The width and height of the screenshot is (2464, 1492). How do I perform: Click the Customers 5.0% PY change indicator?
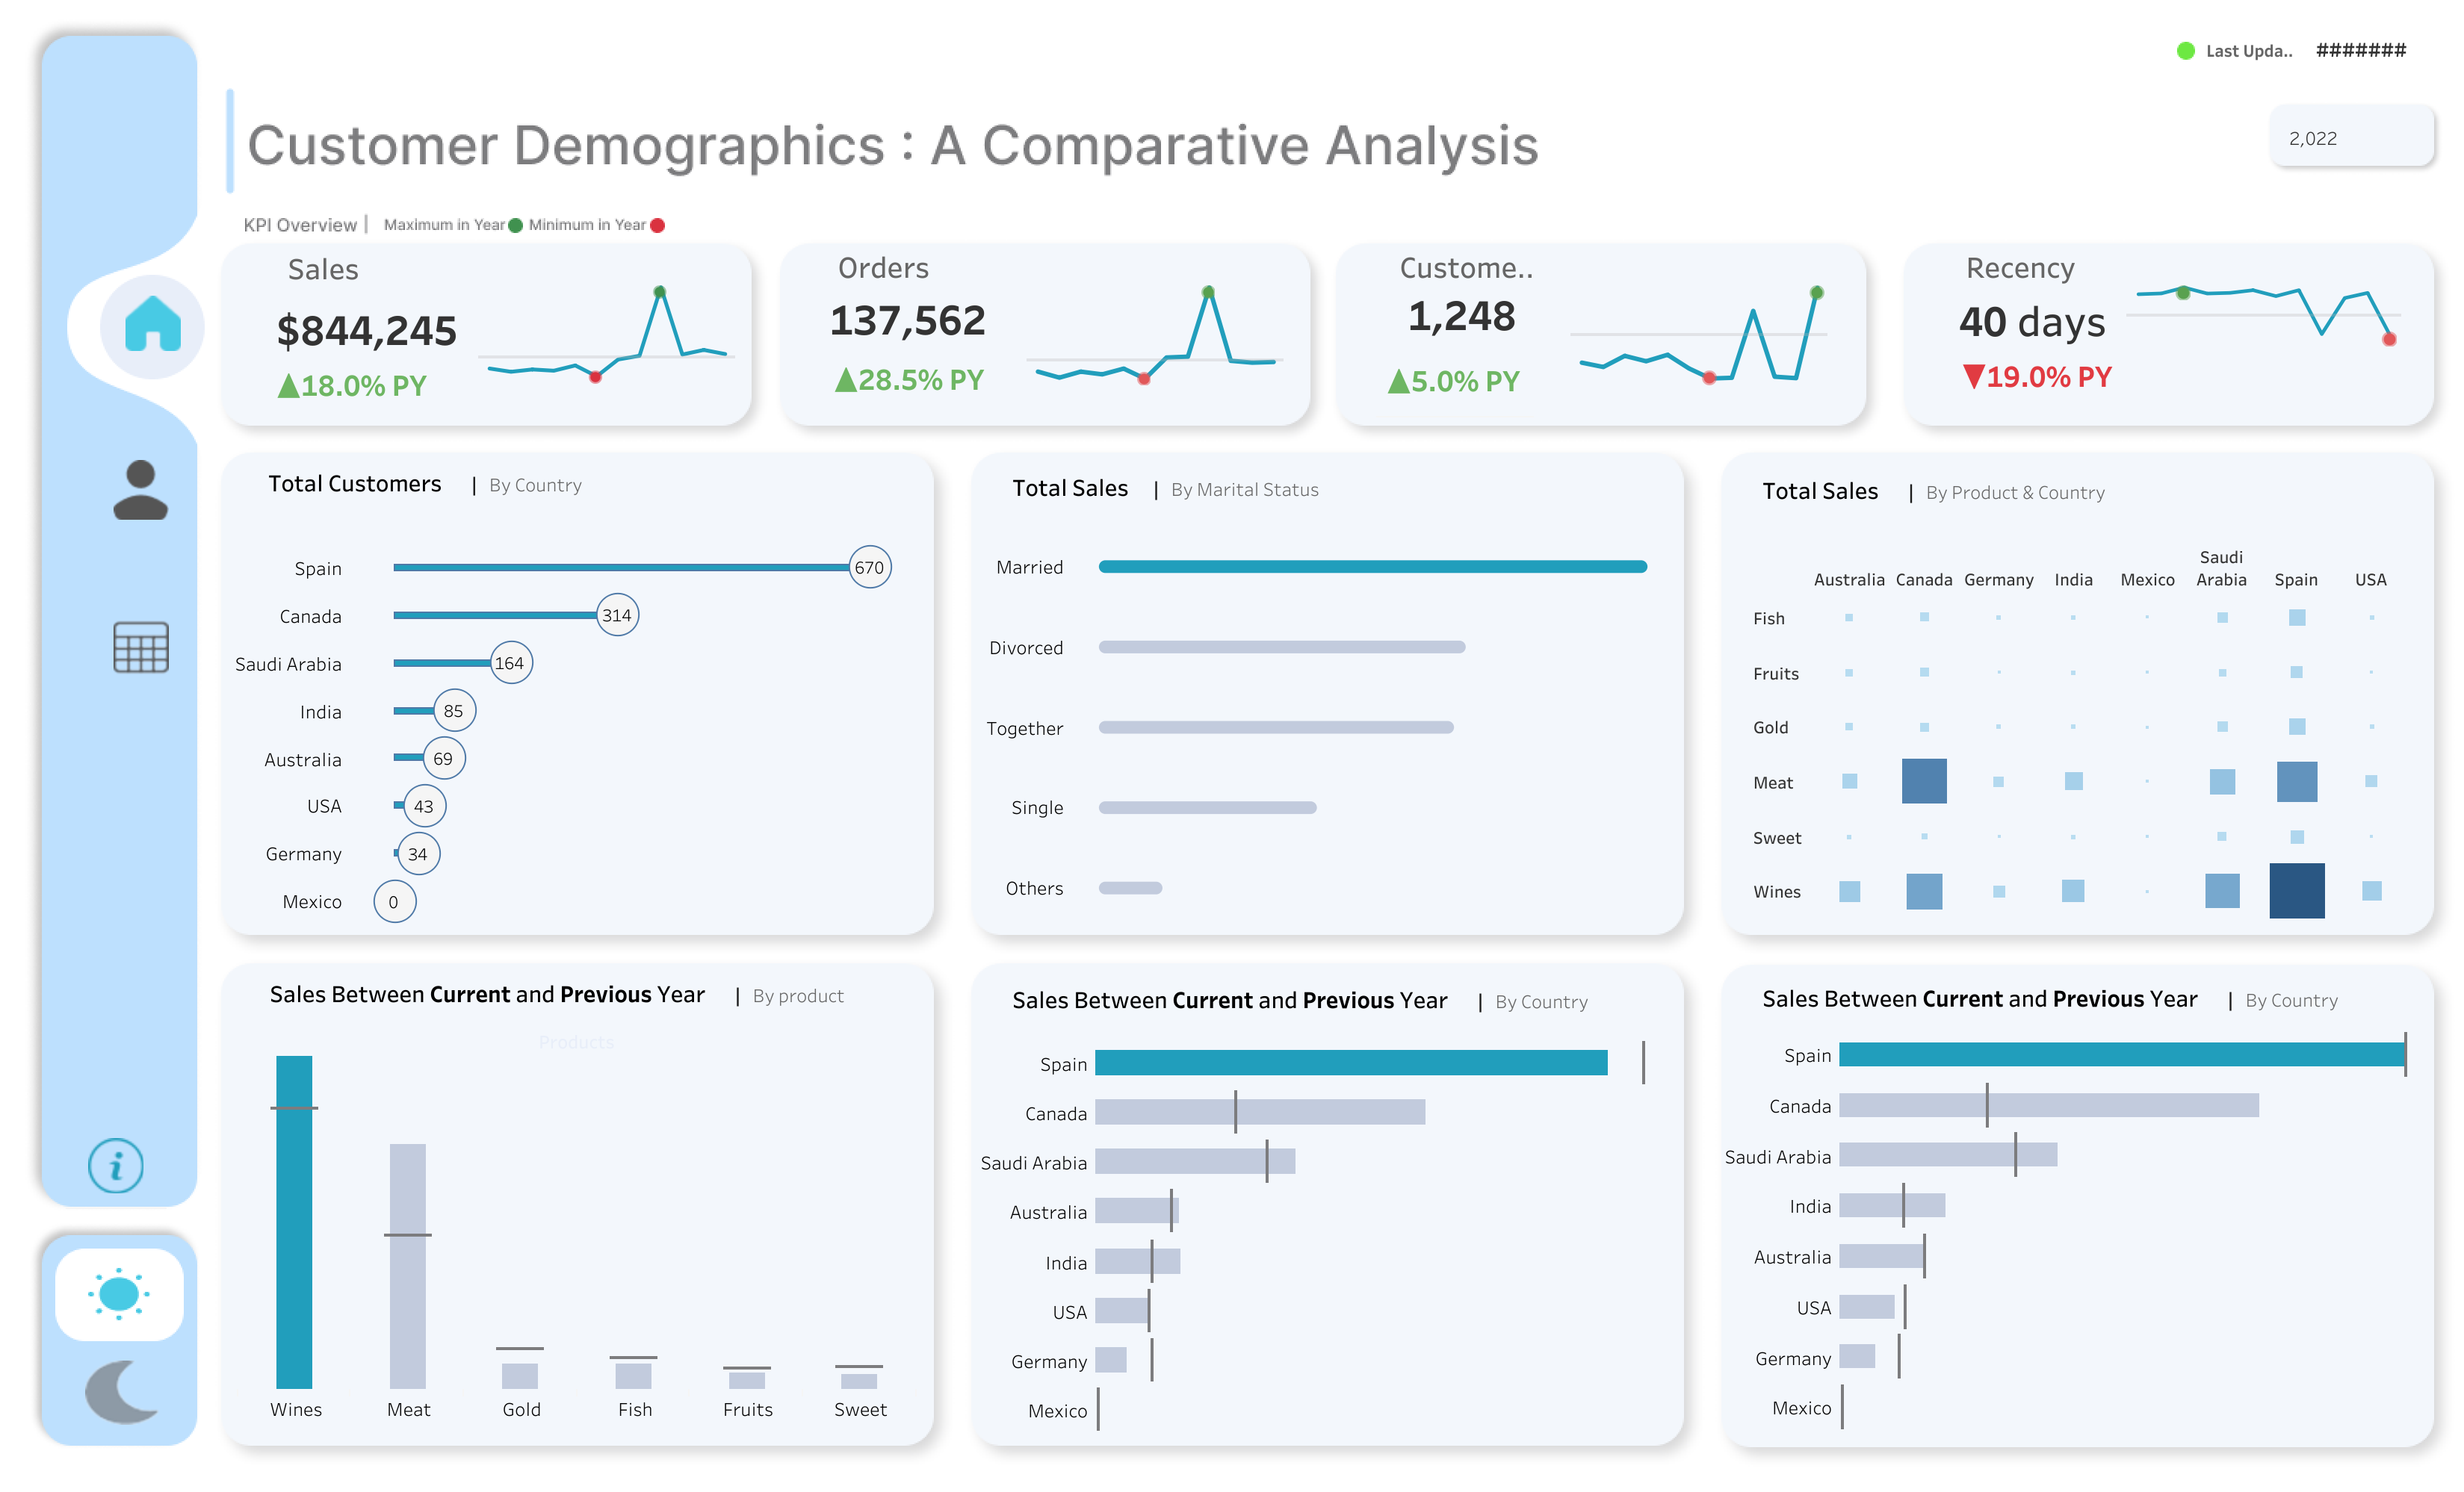click(x=1453, y=381)
